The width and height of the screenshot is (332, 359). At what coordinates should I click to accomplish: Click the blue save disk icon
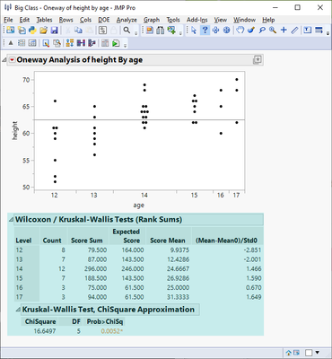55,31
